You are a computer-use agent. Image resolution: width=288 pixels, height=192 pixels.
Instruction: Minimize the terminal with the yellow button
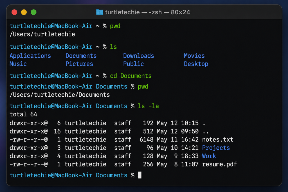24,12
